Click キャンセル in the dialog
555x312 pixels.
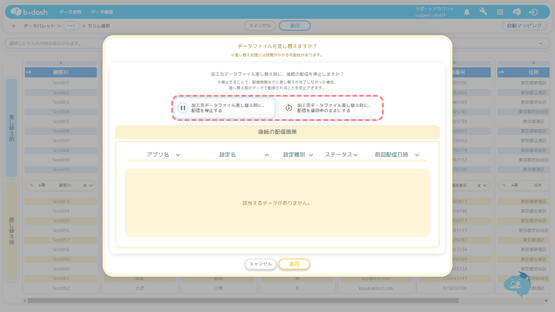click(x=261, y=264)
